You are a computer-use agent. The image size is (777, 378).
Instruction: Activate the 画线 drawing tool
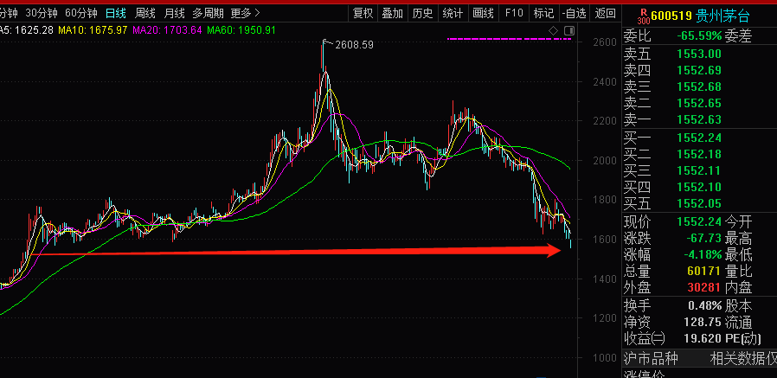tap(483, 13)
